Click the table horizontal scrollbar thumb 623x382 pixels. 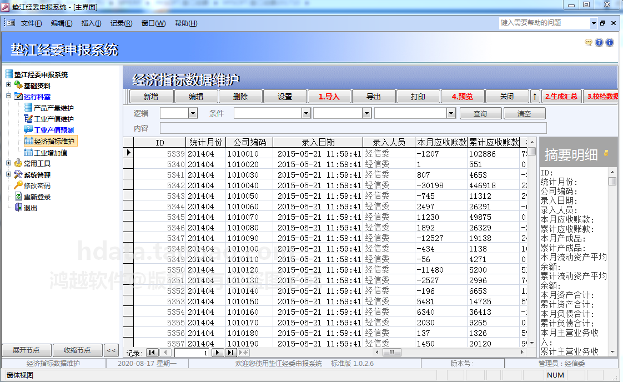[x=392, y=352]
